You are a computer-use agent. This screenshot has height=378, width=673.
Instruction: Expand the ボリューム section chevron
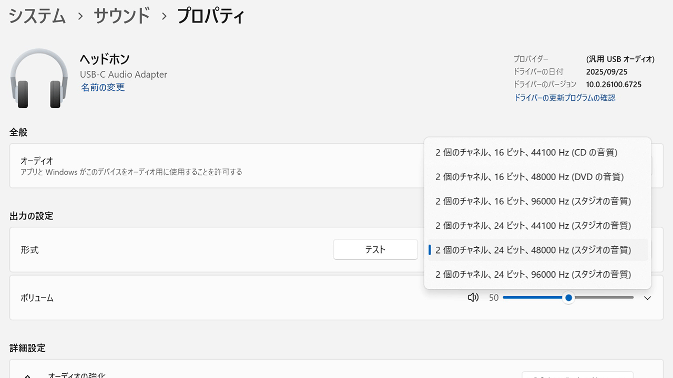pos(648,298)
